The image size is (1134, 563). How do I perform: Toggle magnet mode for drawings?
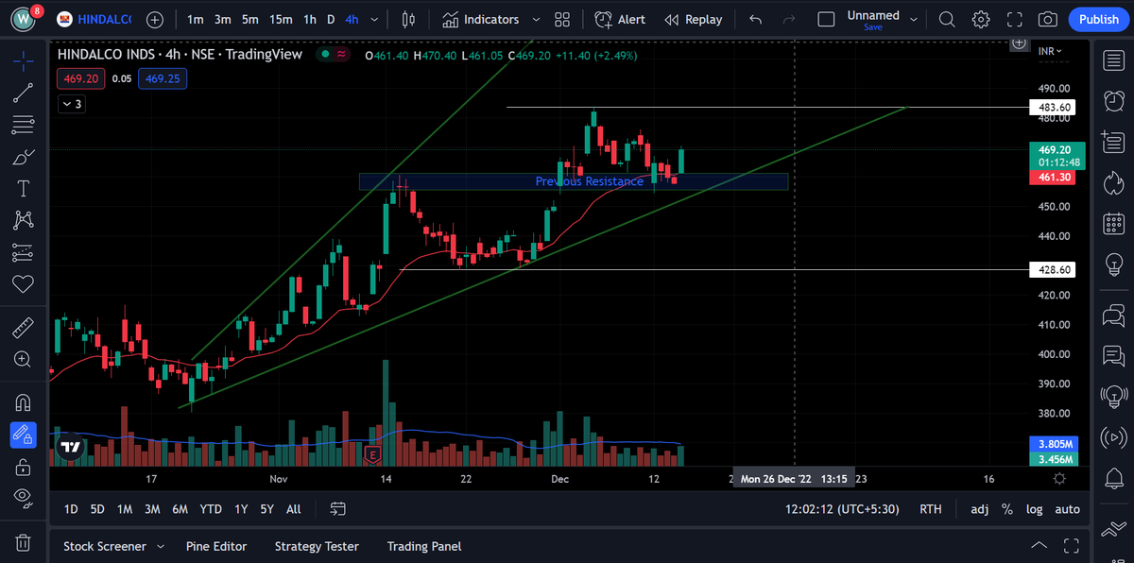pos(24,403)
